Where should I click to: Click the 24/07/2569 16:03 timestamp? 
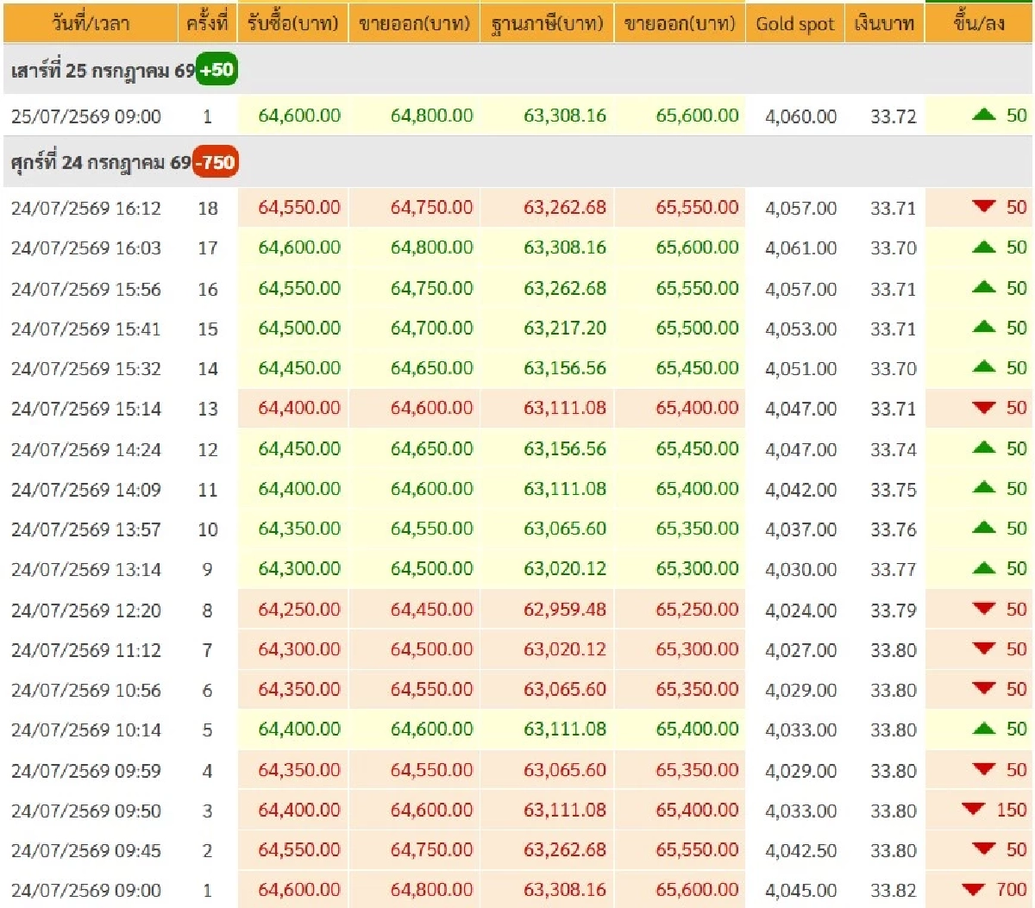86,248
